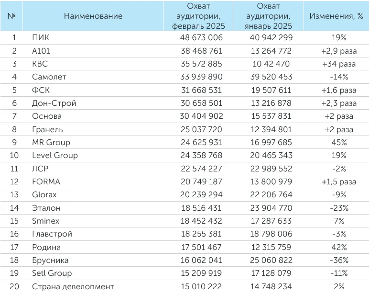
Task: Select the "ПИК" name cell
Action: click(x=41, y=37)
